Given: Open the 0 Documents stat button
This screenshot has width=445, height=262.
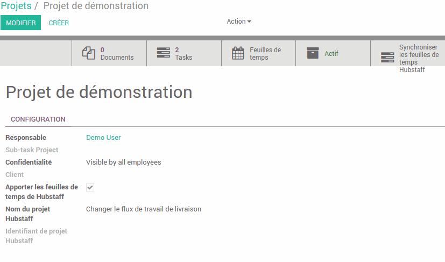Looking at the screenshot, I should coord(109,53).
